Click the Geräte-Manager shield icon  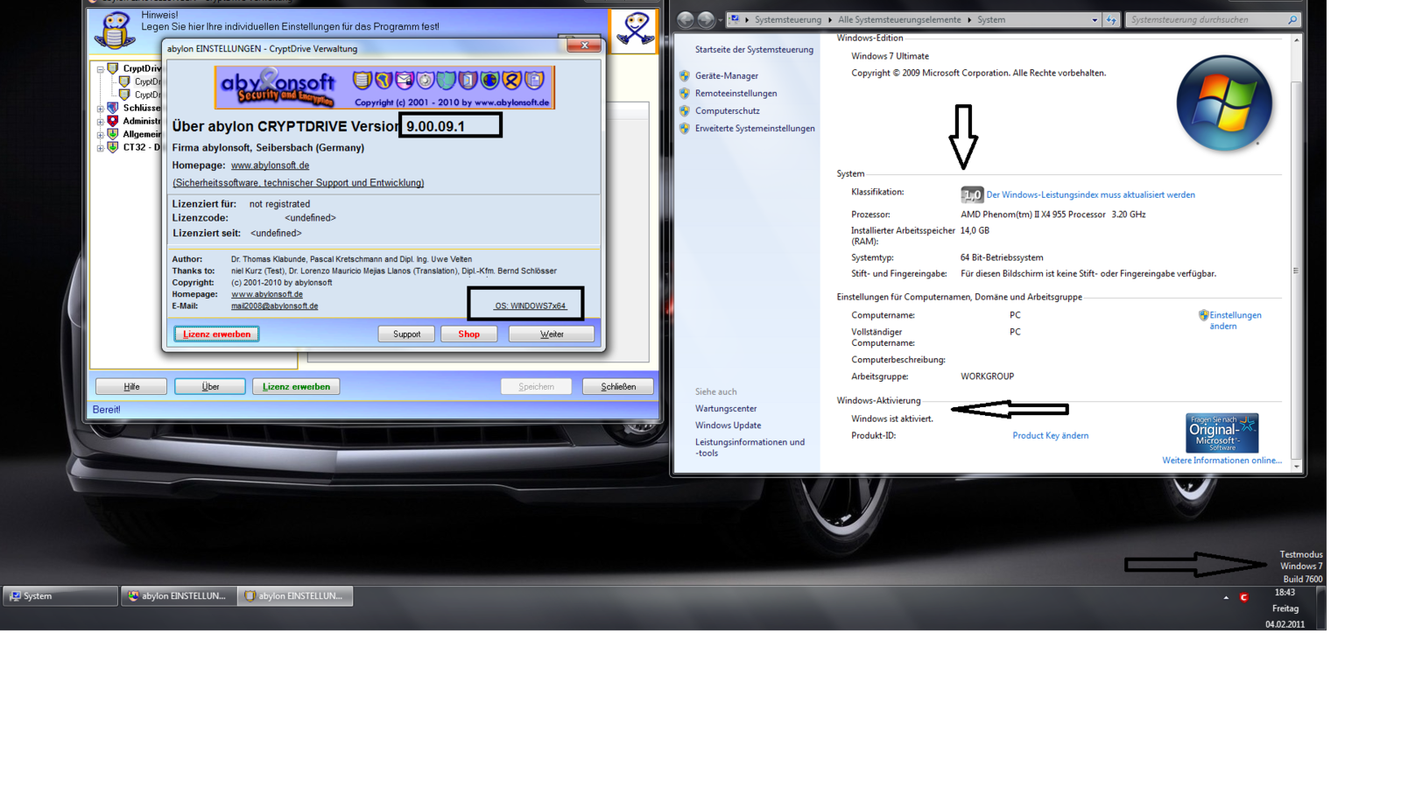[x=685, y=76]
